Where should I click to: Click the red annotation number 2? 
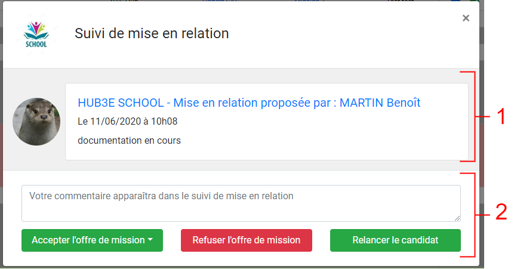click(501, 212)
